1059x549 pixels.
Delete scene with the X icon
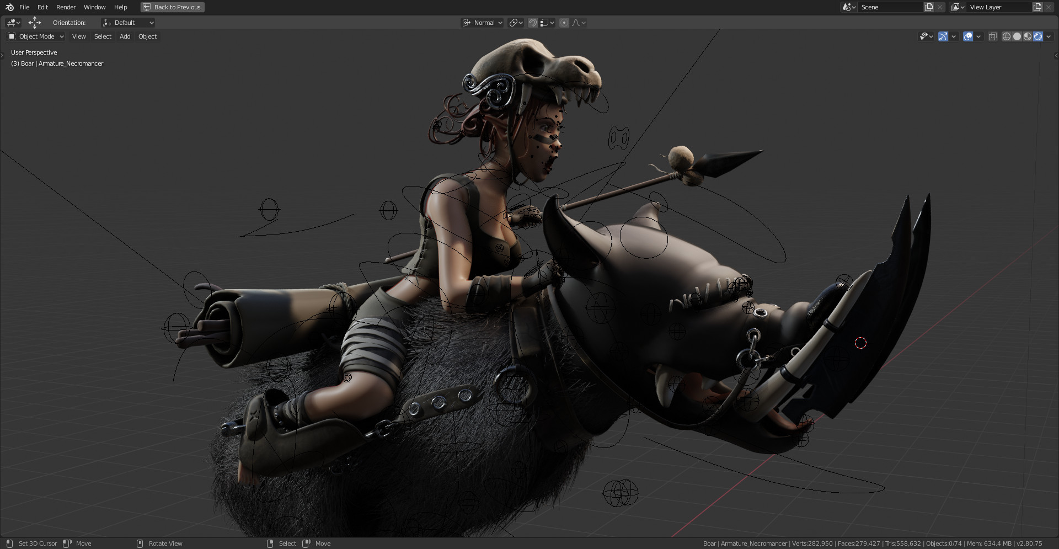pos(940,7)
